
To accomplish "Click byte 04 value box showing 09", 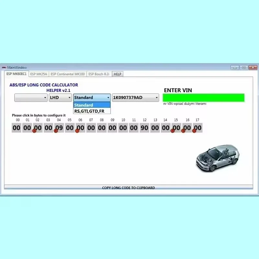I will 59,128.
